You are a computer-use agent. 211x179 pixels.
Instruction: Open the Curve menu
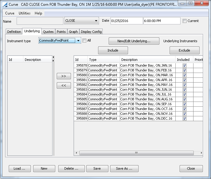10,13
